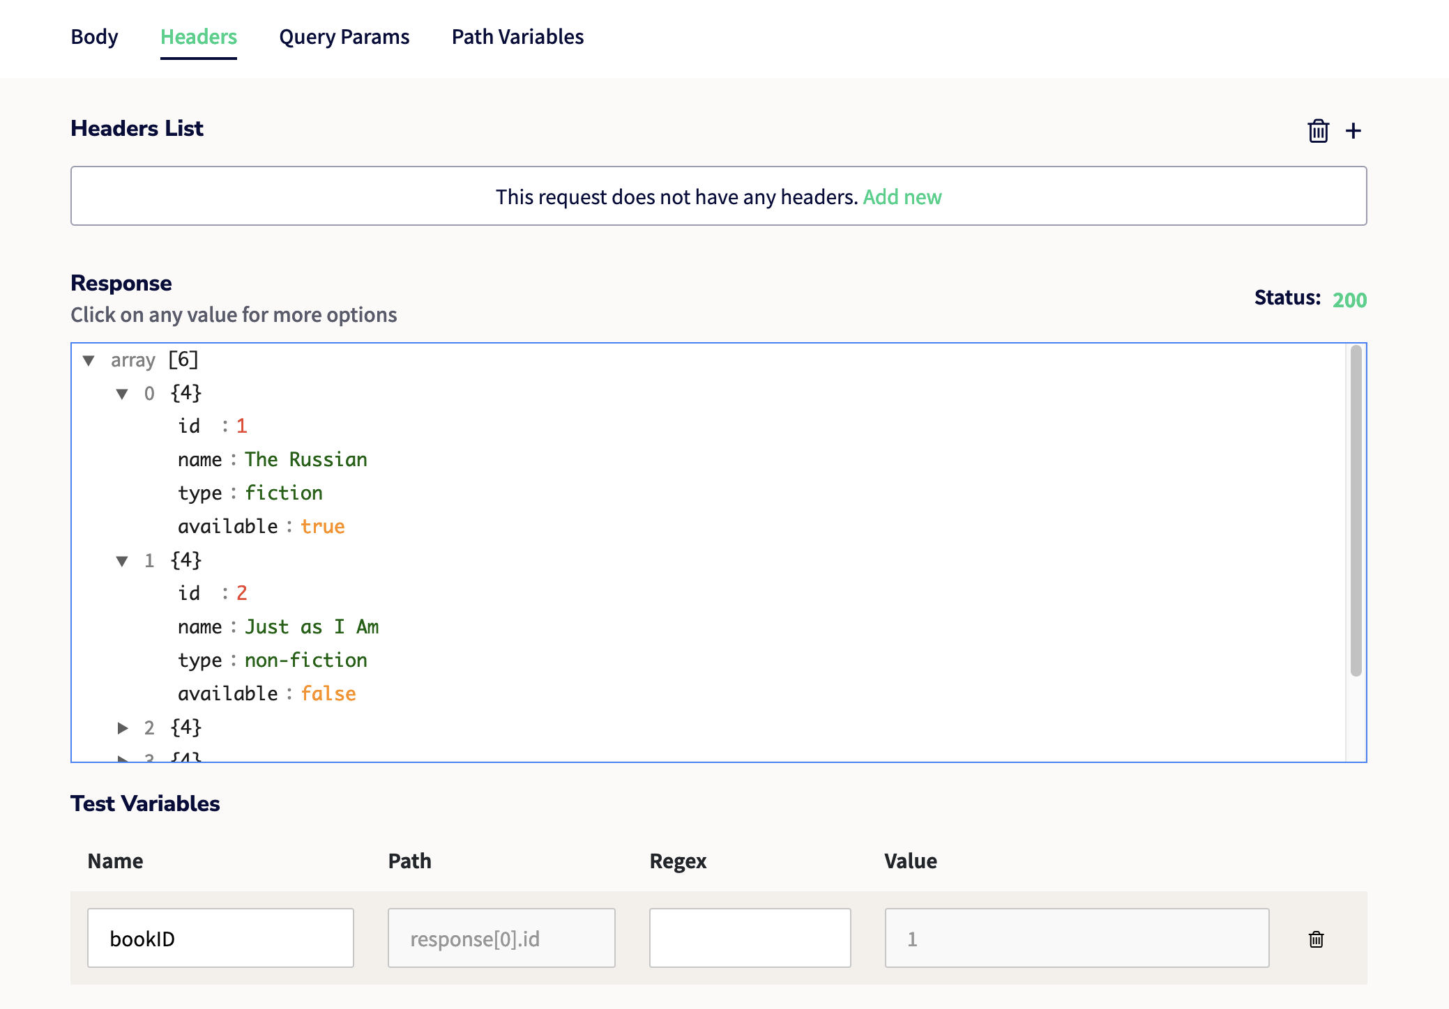Viewport: 1449px width, 1009px height.
Task: Click the bookID name input field
Action: (x=220, y=938)
